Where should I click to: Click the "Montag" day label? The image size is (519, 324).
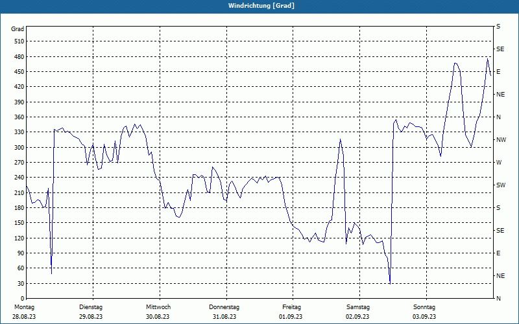24,307
